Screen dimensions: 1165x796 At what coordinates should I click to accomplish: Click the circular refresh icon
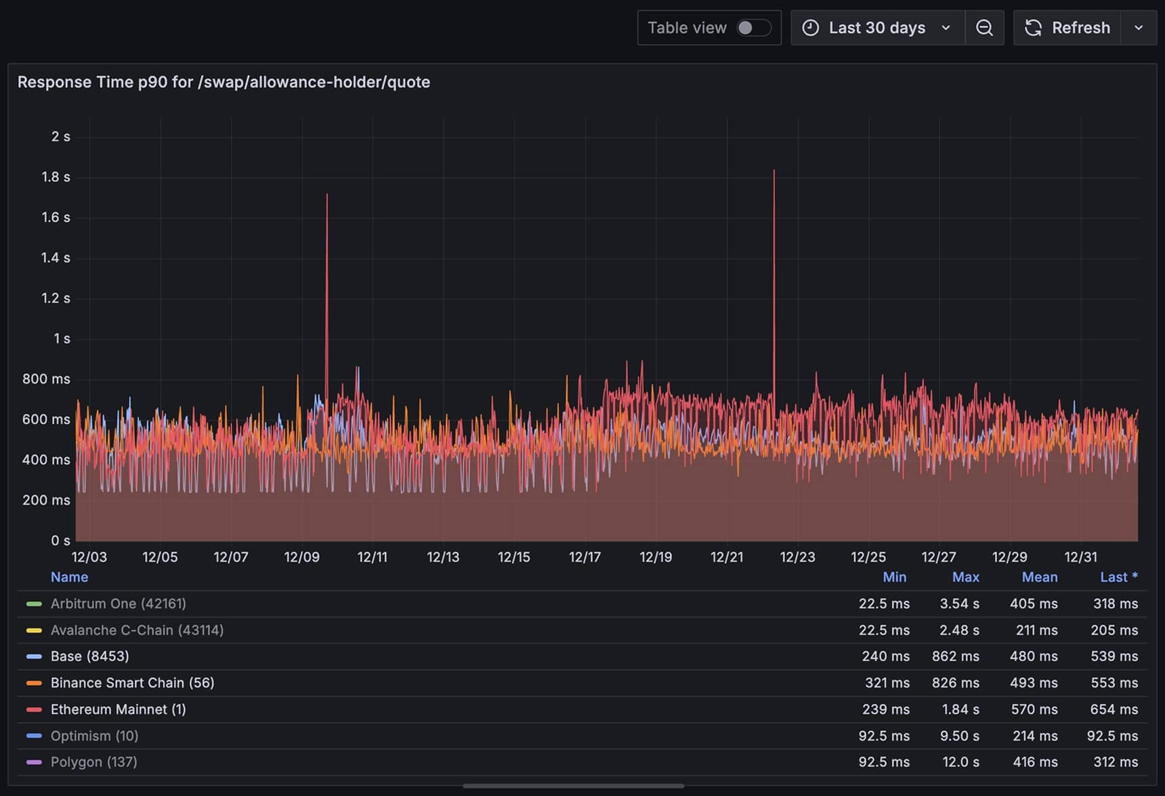tap(1032, 28)
